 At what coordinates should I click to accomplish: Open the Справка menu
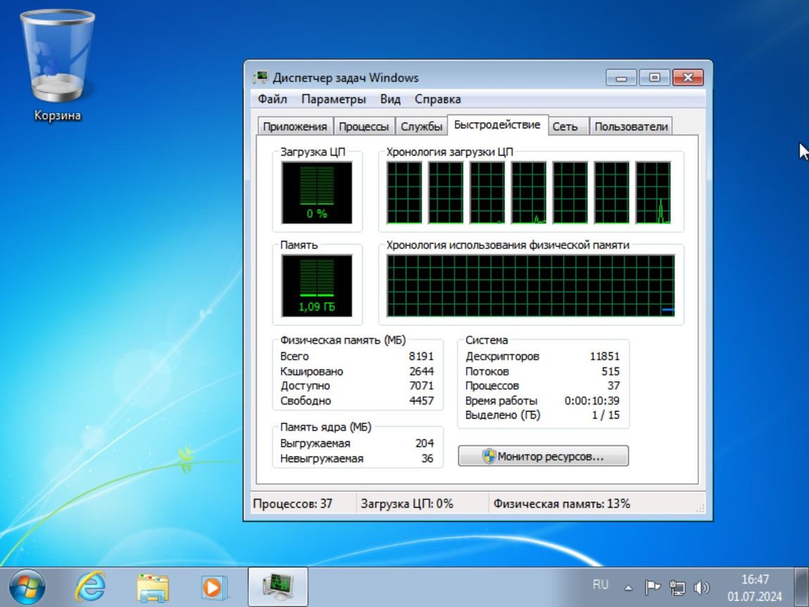439,99
